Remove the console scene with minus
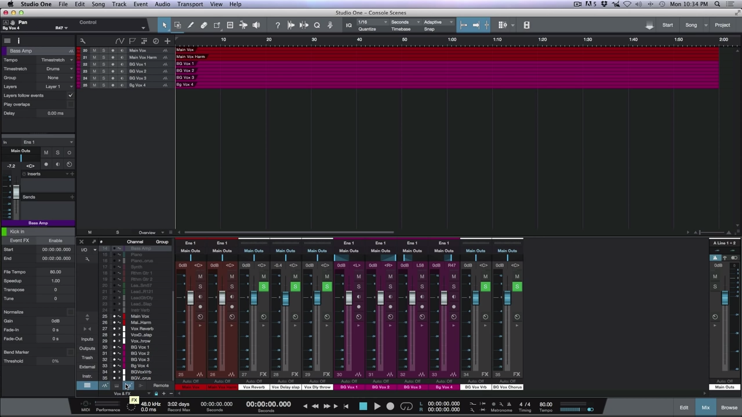This screenshot has height=417, width=742. [170, 393]
